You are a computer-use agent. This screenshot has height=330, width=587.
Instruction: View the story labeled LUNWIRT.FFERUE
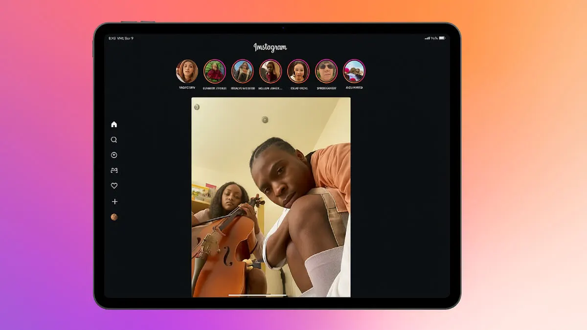214,71
